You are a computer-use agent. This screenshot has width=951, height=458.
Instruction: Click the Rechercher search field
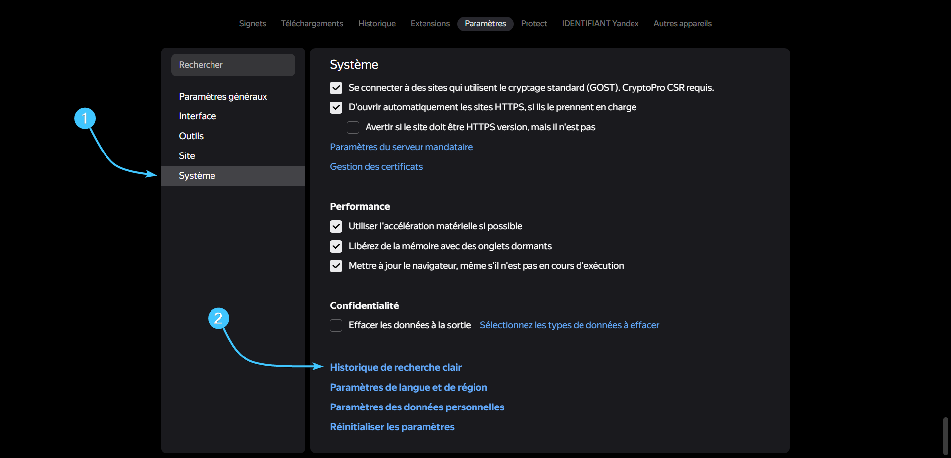pos(233,65)
